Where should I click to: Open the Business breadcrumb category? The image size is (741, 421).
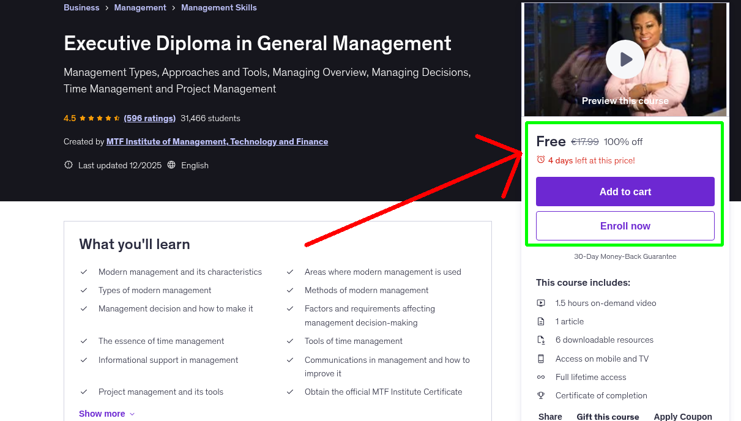click(81, 7)
